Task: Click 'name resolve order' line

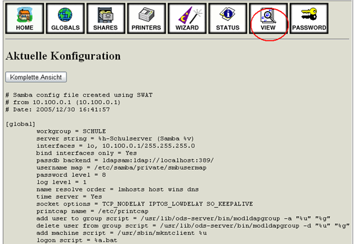Action: tap(117, 189)
